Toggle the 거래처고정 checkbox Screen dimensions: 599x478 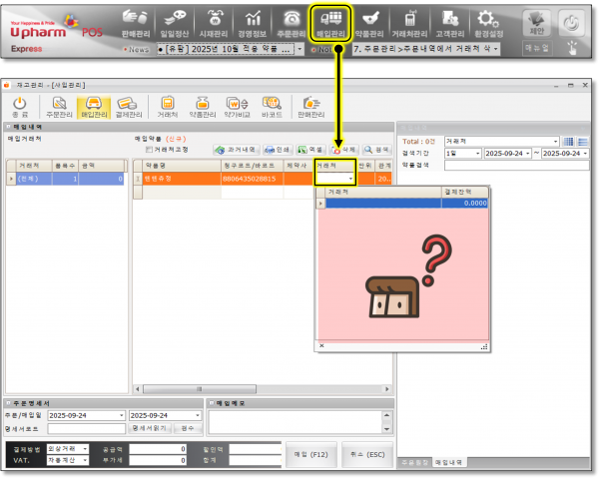(149, 149)
